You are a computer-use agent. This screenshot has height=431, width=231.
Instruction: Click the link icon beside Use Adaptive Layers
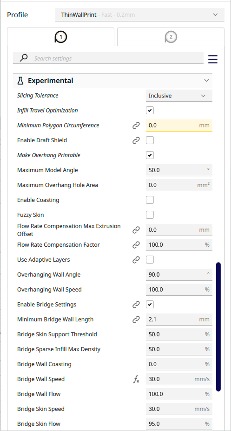pos(136,260)
